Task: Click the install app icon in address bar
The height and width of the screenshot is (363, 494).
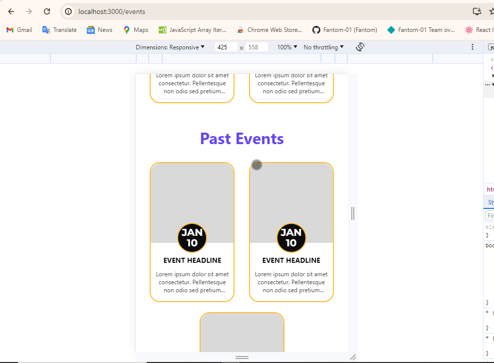Action: click(x=477, y=11)
